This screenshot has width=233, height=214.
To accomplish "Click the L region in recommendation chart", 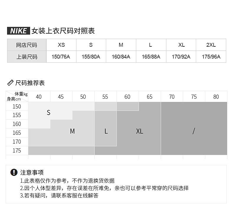I will tap(106, 131).
